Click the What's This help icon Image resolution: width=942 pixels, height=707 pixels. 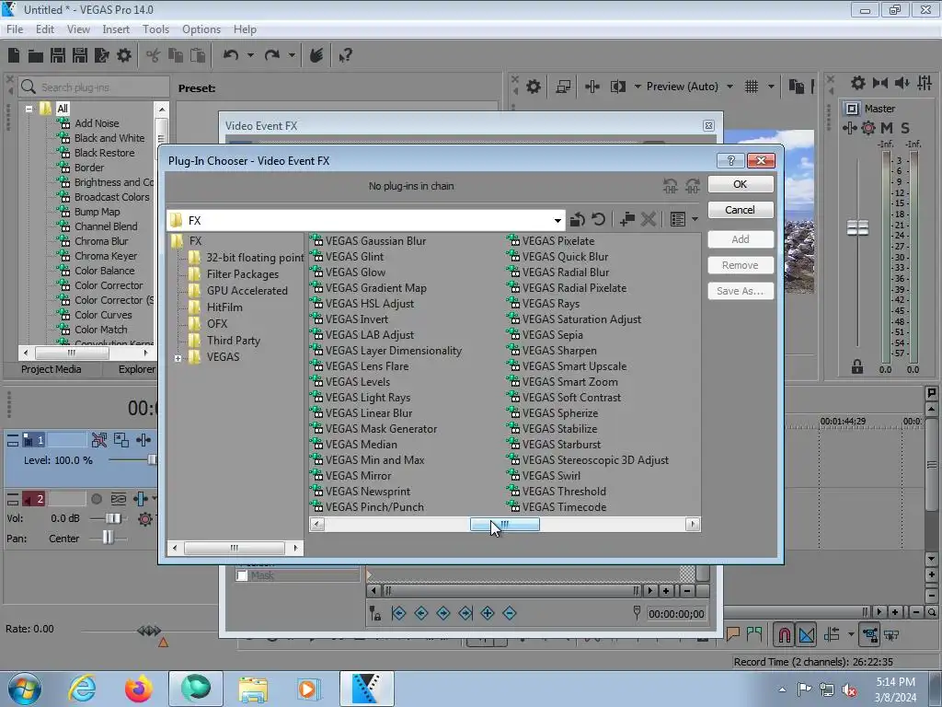click(345, 55)
